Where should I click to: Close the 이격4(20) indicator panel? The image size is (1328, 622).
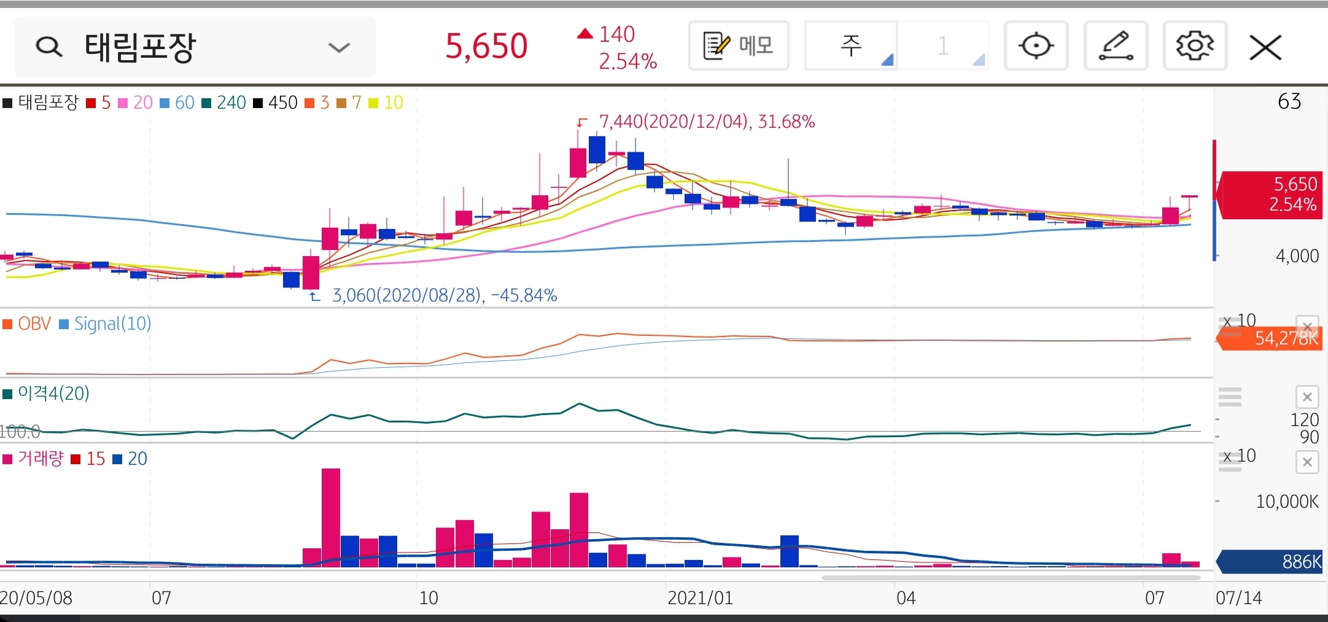(x=1307, y=397)
